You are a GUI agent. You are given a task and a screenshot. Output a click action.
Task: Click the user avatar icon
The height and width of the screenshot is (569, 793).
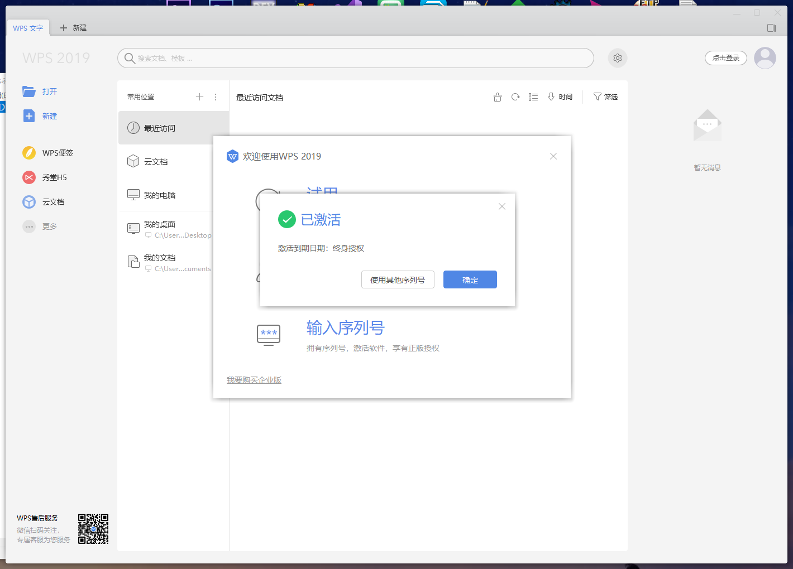coord(765,58)
